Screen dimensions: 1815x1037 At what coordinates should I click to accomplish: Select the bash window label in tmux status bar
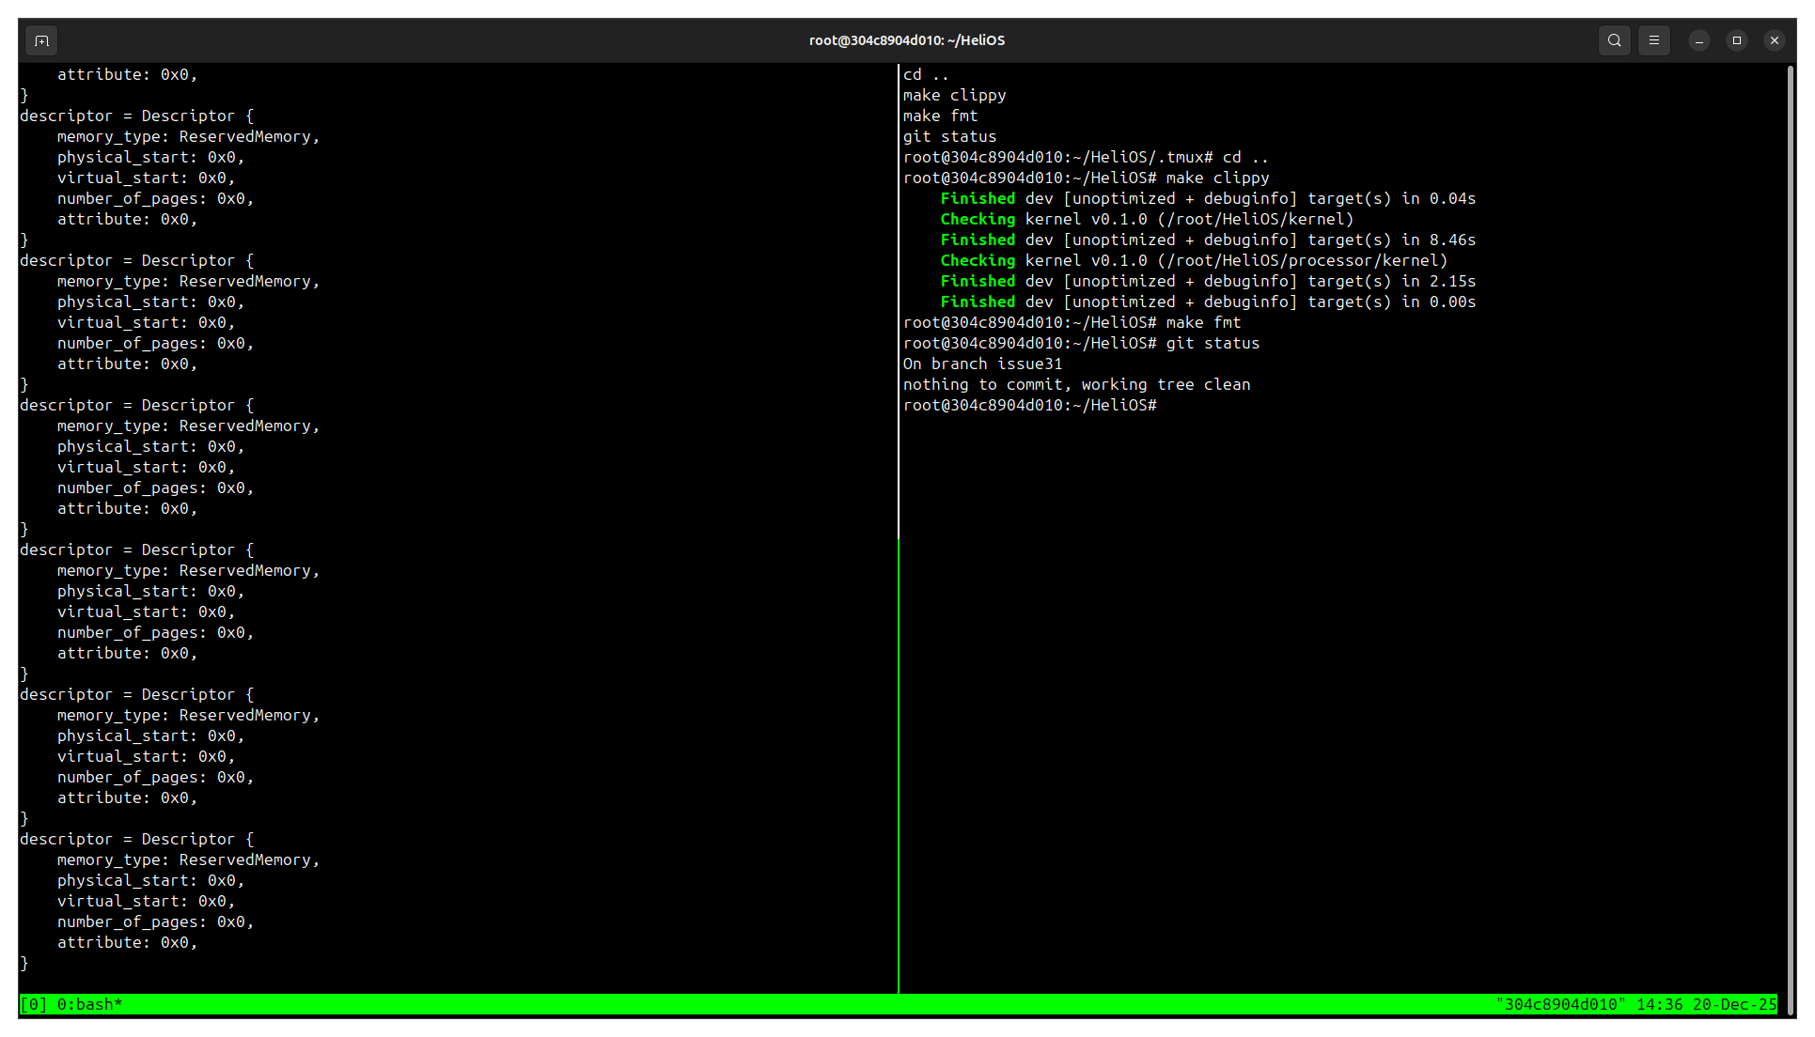89,1004
